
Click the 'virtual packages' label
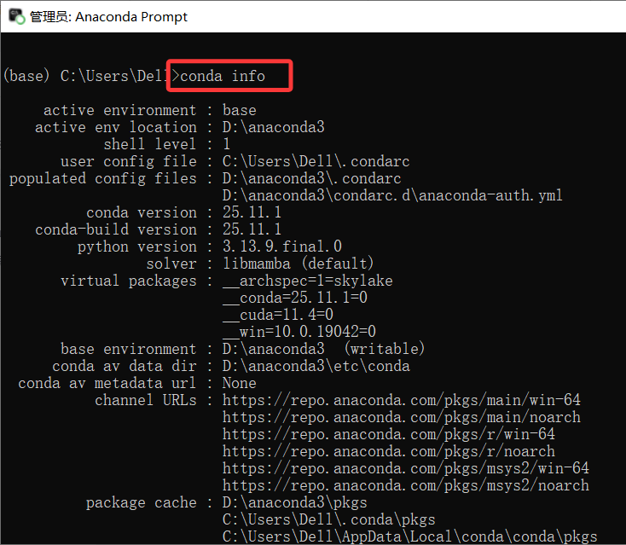click(x=129, y=281)
